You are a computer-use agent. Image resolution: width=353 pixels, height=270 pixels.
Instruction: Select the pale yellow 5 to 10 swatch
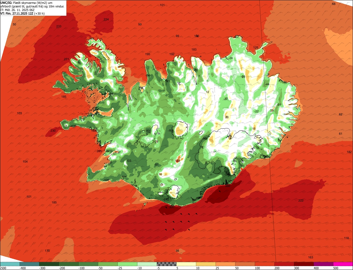pyautogui.click(x=186, y=264)
